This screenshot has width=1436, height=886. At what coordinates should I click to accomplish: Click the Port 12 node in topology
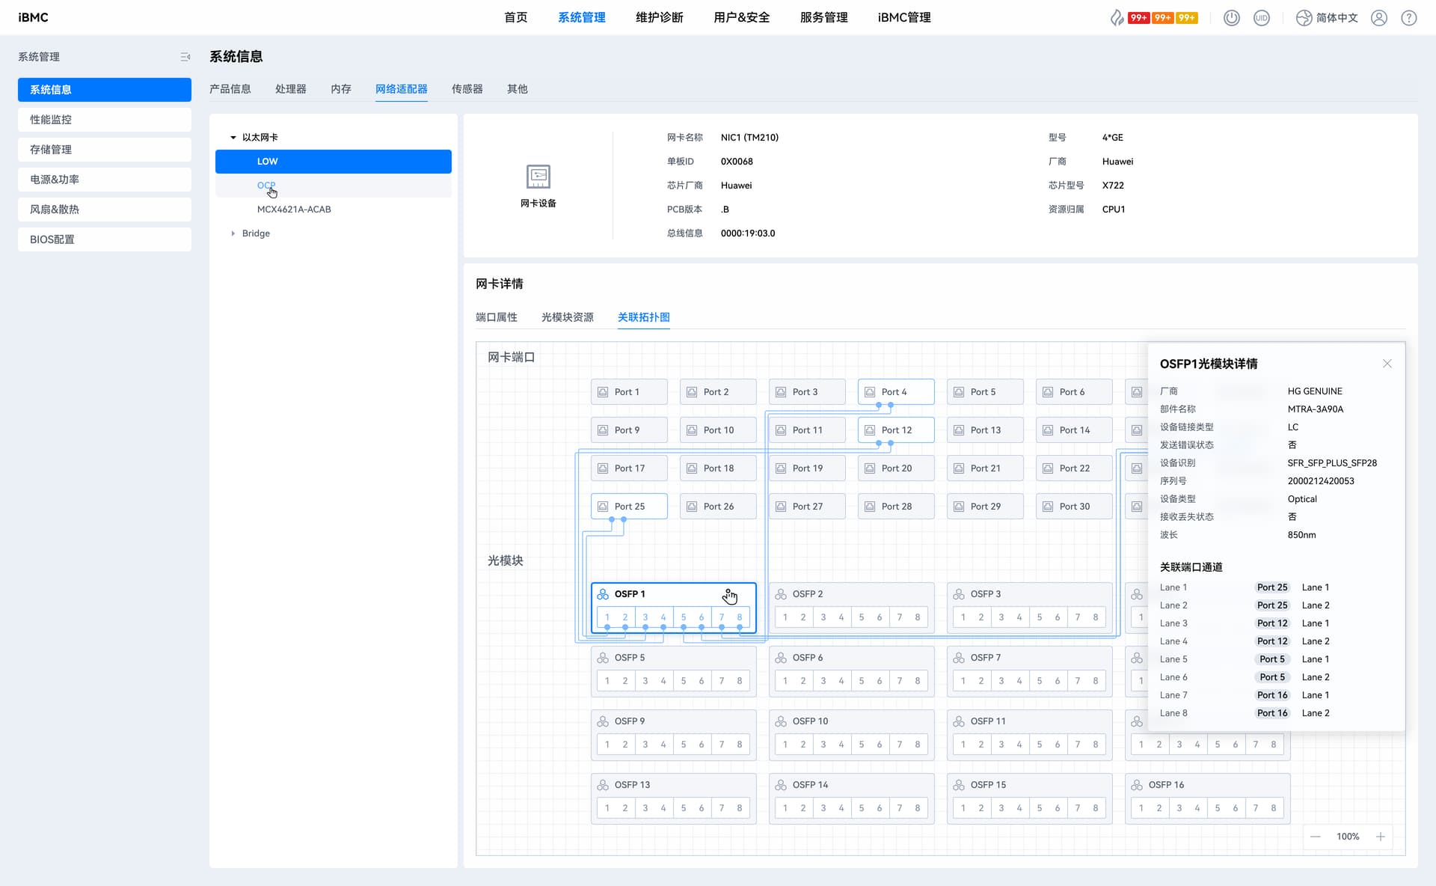click(895, 430)
